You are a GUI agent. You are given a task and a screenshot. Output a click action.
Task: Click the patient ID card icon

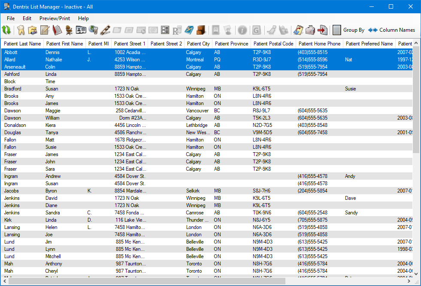click(81, 30)
